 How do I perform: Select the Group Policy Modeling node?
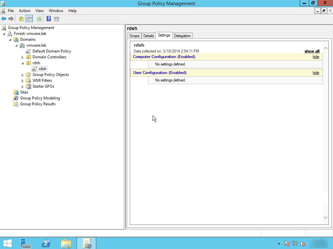(x=40, y=98)
